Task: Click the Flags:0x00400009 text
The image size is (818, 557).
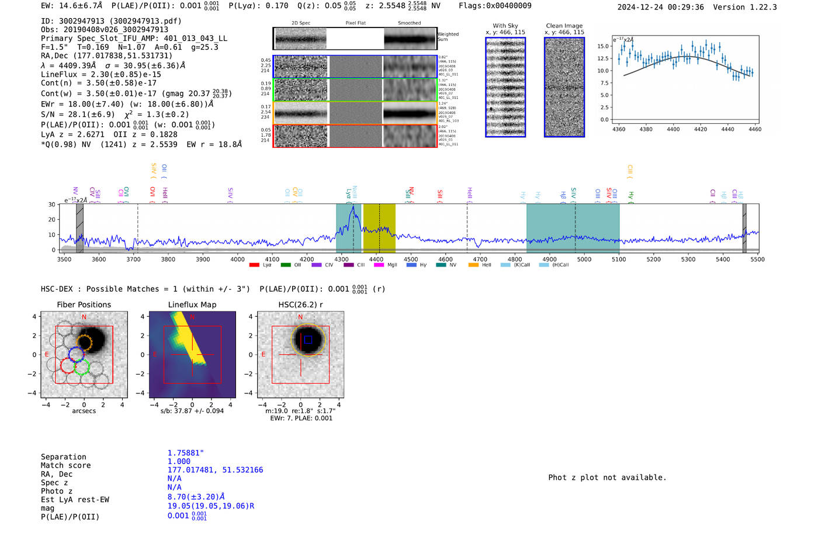Action: (495, 6)
